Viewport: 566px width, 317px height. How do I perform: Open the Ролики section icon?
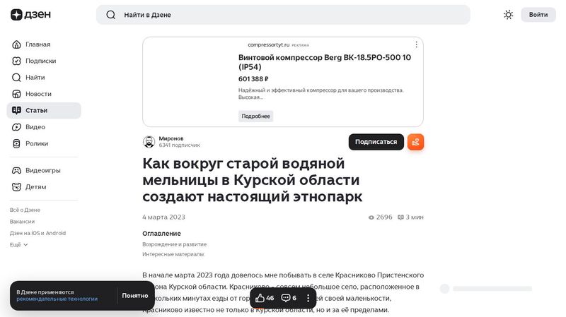point(17,143)
